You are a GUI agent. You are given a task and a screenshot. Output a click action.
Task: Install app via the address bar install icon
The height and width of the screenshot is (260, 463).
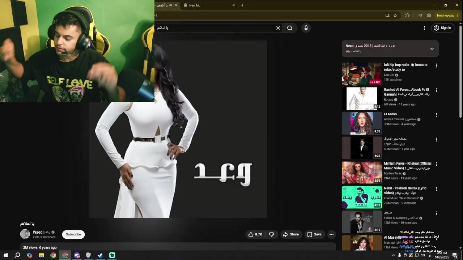(387, 16)
